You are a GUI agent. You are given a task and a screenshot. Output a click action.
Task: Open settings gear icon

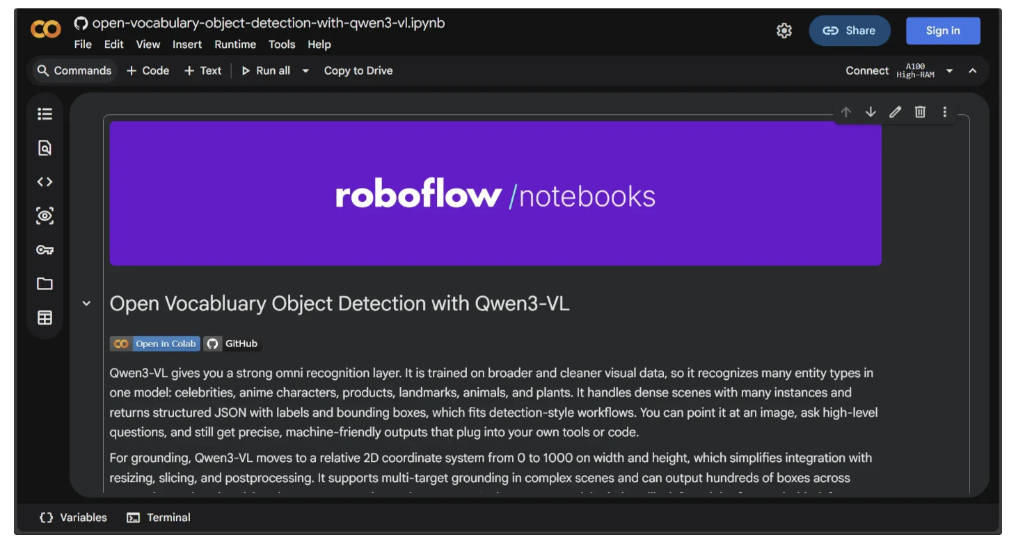pyautogui.click(x=784, y=31)
